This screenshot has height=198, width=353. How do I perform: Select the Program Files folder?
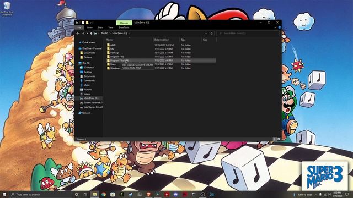pos(117,57)
